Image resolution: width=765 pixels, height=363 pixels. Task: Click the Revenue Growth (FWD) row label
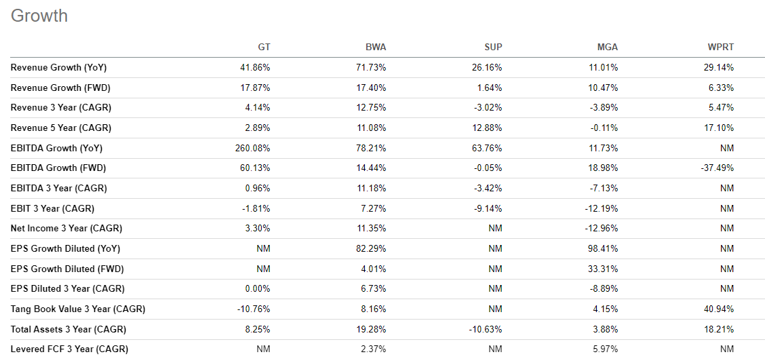pyautogui.click(x=60, y=88)
